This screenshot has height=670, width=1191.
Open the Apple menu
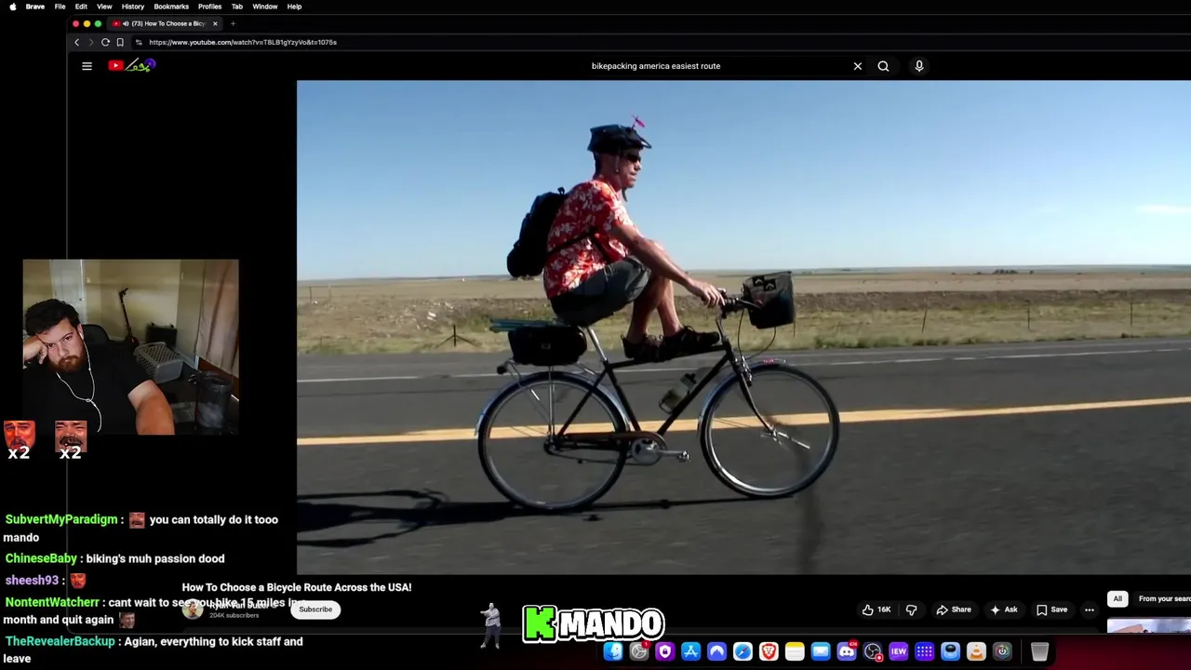point(12,7)
